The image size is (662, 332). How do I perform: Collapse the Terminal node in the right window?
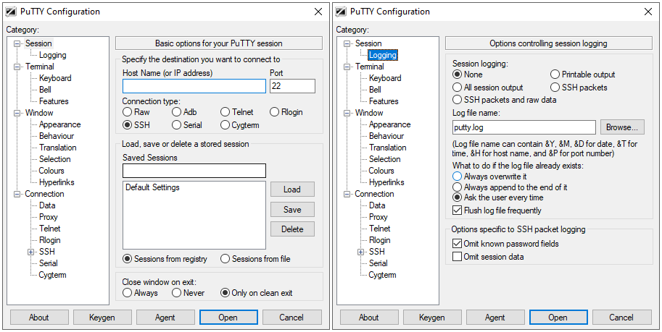click(x=347, y=67)
